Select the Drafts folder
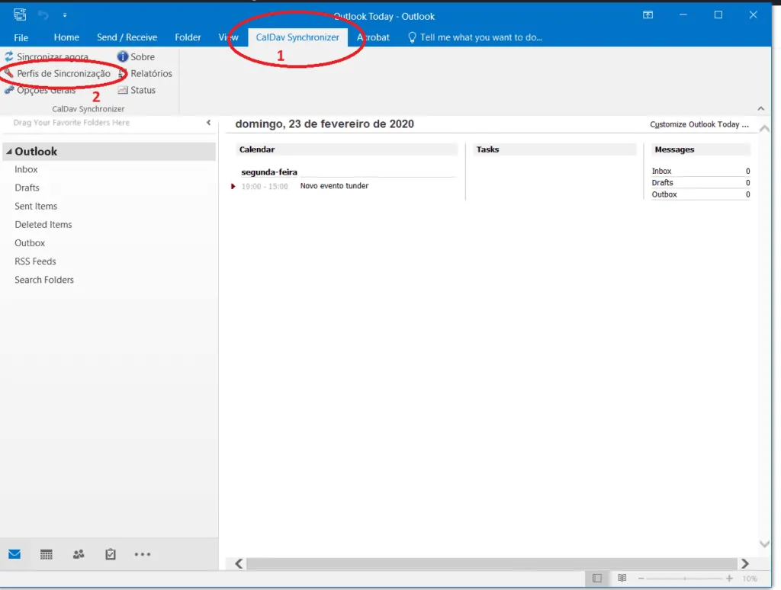 click(27, 188)
